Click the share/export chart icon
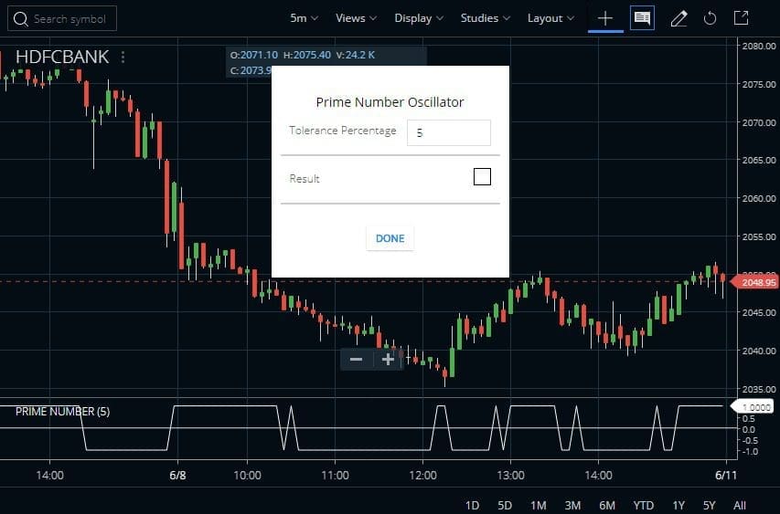This screenshot has width=780, height=514. (x=742, y=18)
